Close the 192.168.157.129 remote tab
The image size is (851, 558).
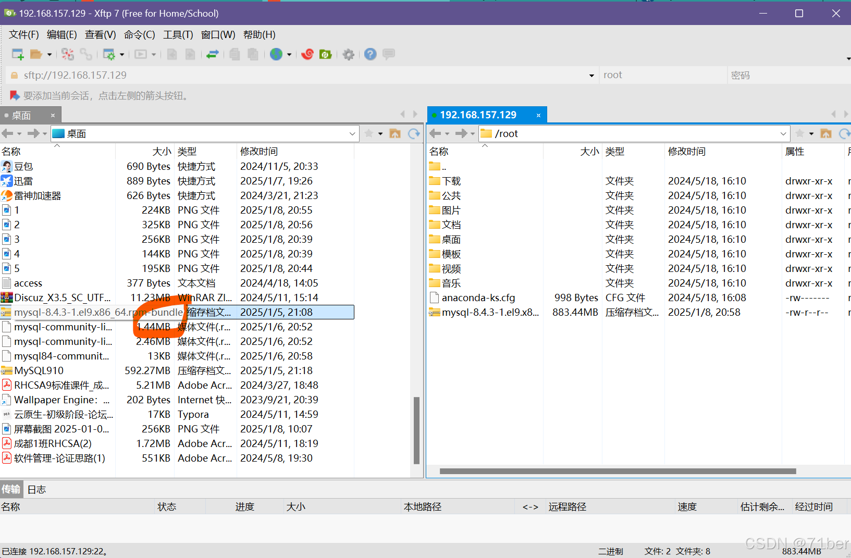point(538,115)
